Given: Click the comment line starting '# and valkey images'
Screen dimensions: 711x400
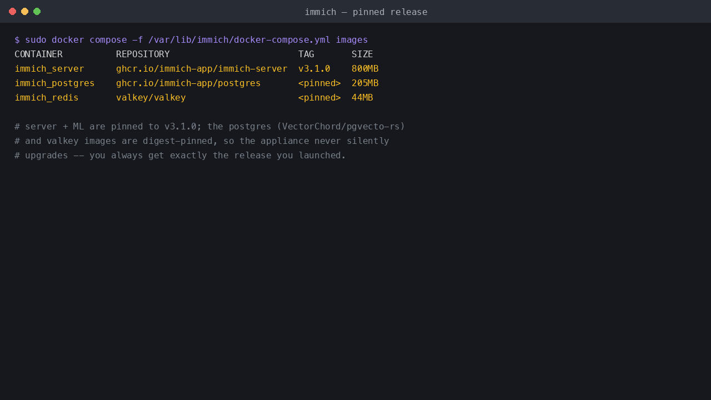Looking at the screenshot, I should click(202, 141).
